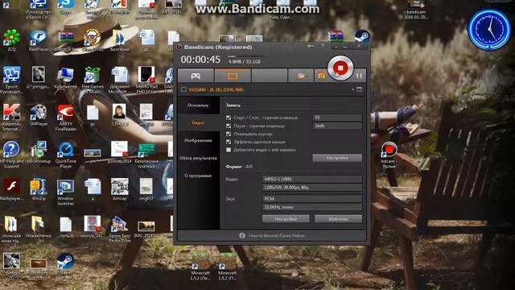515x290 pixels.
Task: Open the bdcam Ярлык desktop shortcut
Action: (389, 155)
